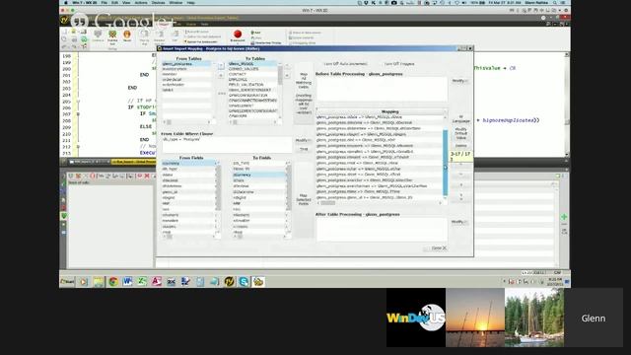Click Map Selected Fields button
This screenshot has height=355, width=631.
click(x=304, y=199)
